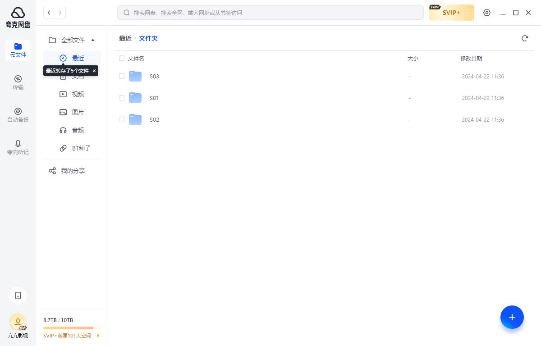Open the 自动备份 auto-backup feature
The height and width of the screenshot is (346, 541).
point(18,114)
